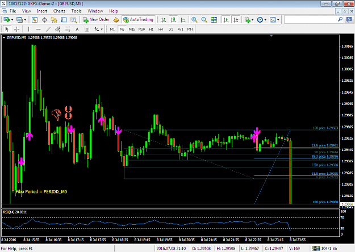
Task: Draw a vertical line
Action: pyautogui.click(x=28, y=29)
